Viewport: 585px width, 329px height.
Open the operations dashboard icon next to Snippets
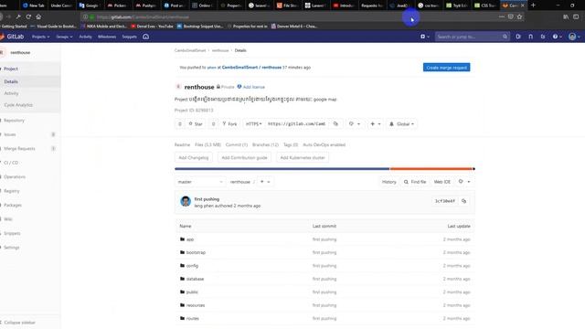[146, 37]
